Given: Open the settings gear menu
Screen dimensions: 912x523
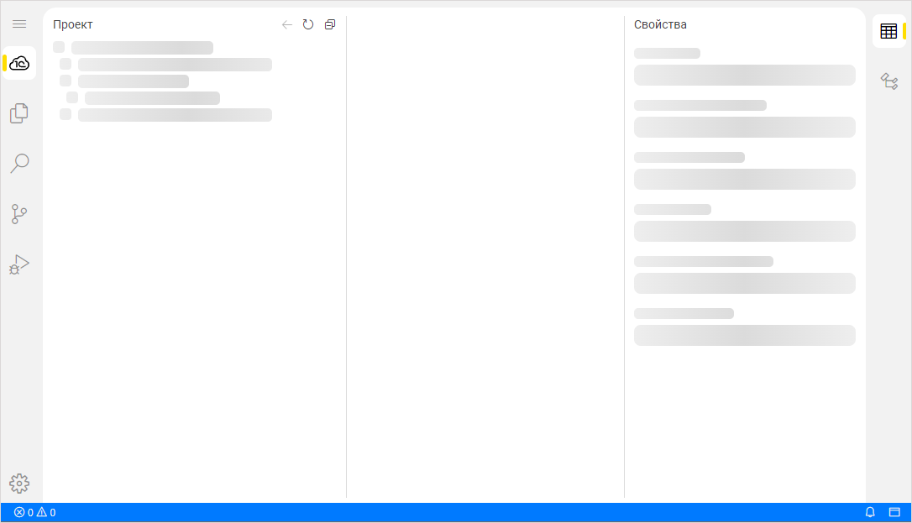Looking at the screenshot, I should [19, 484].
